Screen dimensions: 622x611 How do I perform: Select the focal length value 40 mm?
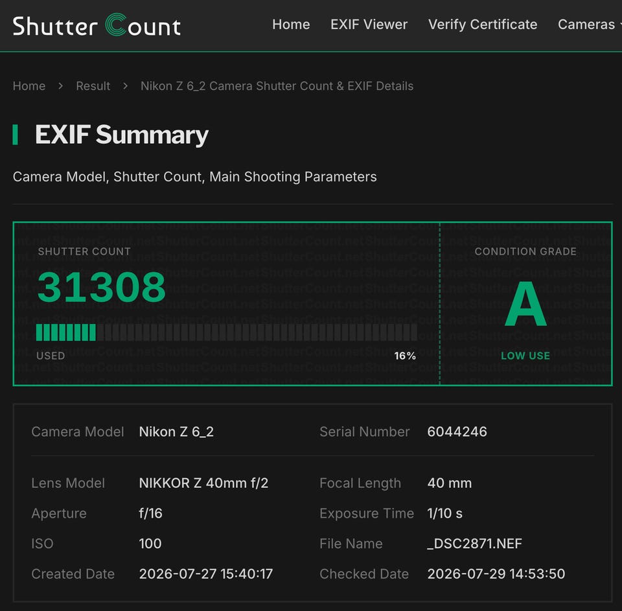(450, 483)
